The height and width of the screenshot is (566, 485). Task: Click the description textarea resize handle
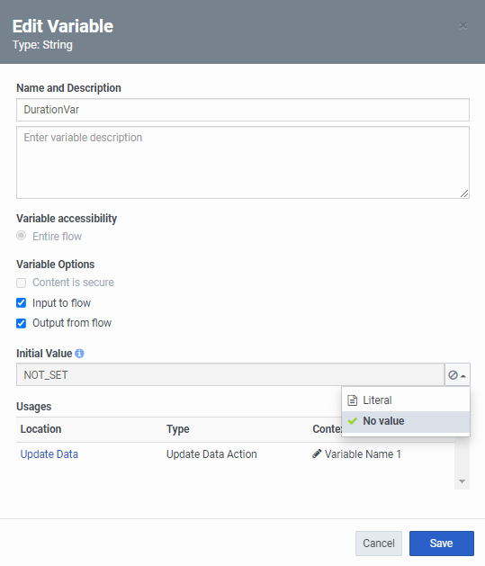[x=464, y=193]
